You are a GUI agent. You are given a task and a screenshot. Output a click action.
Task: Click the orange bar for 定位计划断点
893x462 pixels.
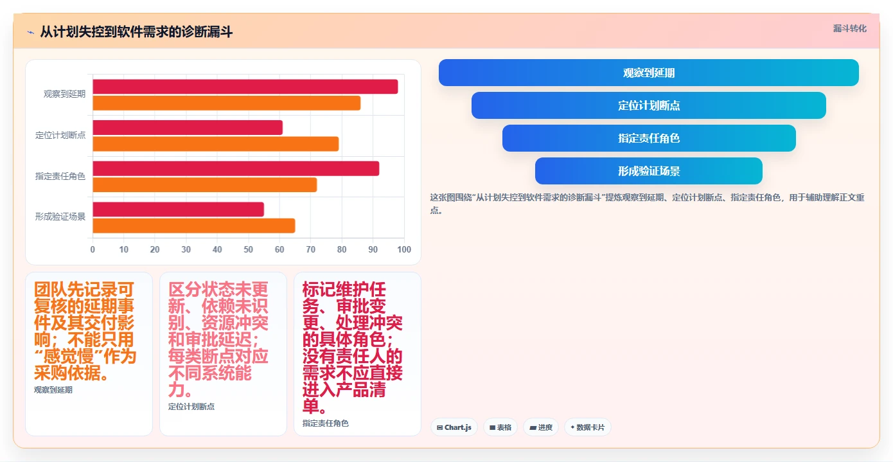[x=216, y=143]
